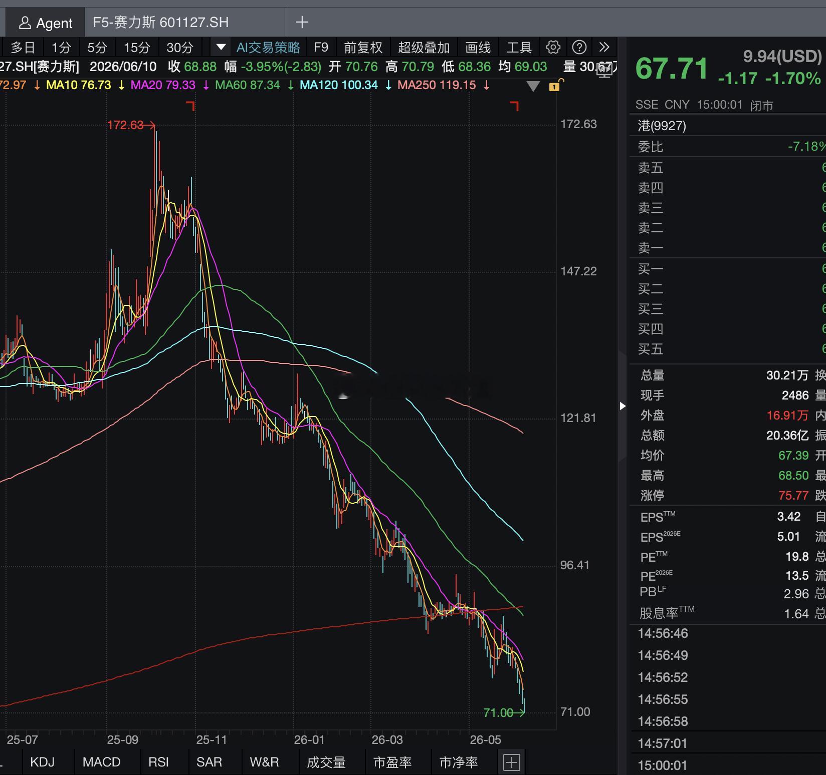The width and height of the screenshot is (826, 775).
Task: Select the 15分 timeframe
Action: tap(137, 48)
